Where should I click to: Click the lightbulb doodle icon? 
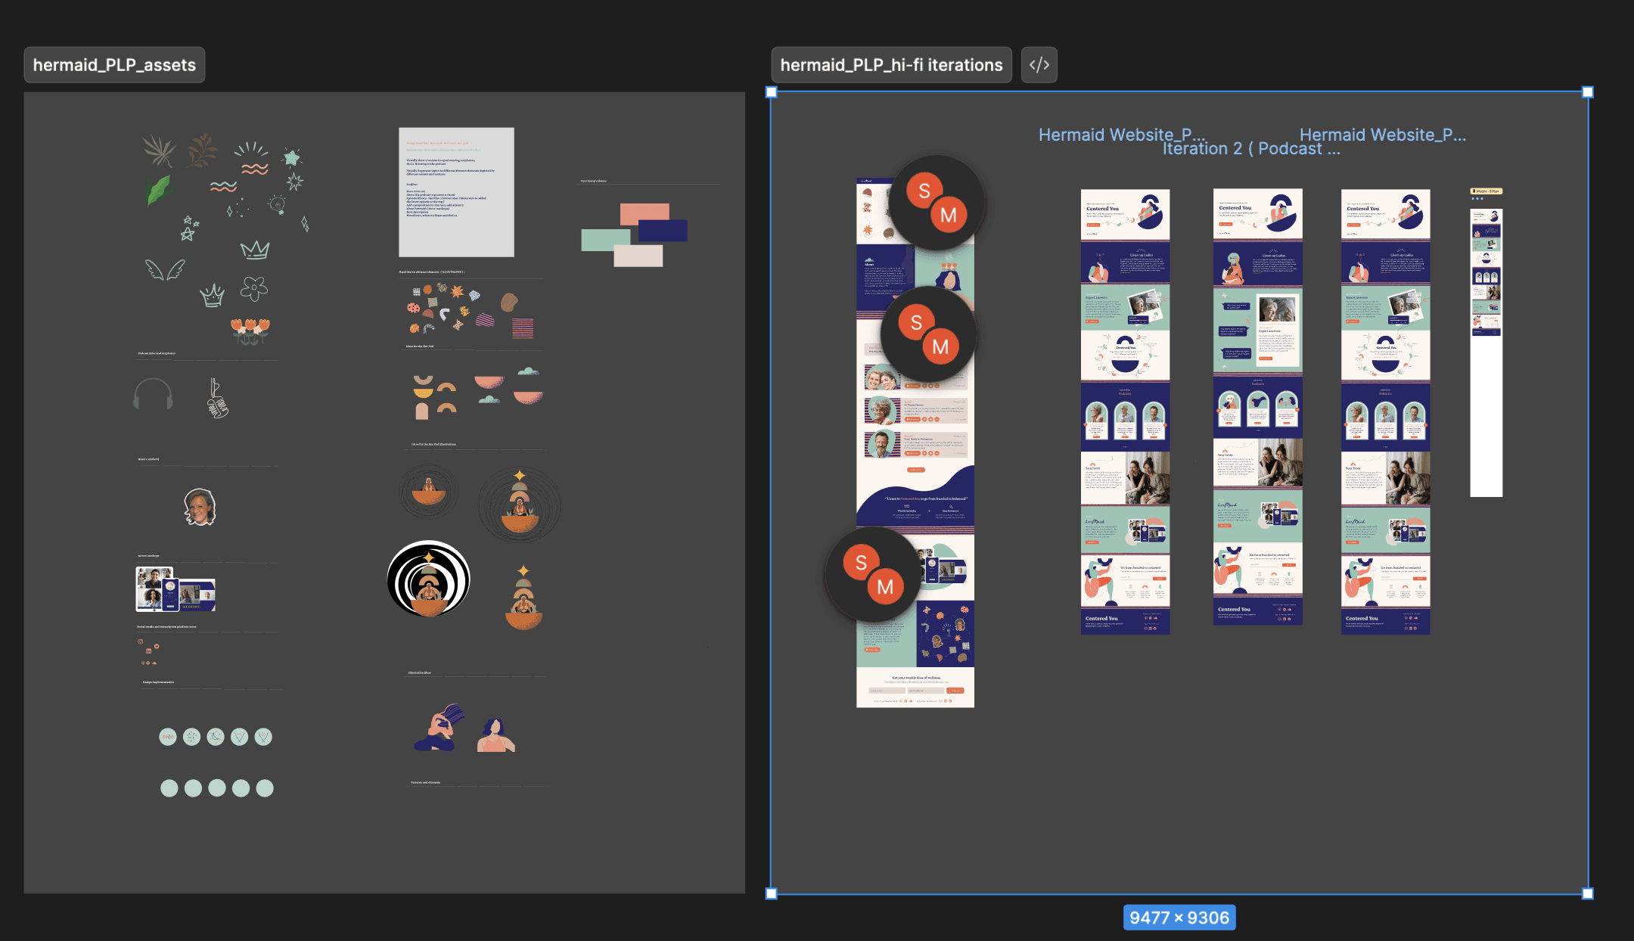coord(277,203)
